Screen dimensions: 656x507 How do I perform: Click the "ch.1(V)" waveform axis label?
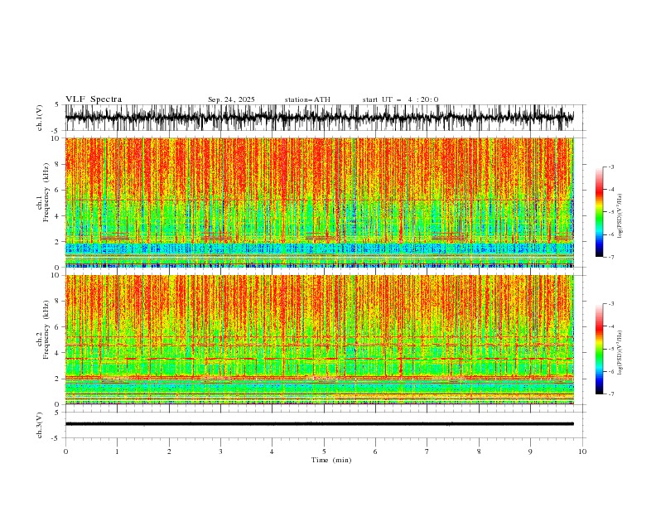click(40, 118)
